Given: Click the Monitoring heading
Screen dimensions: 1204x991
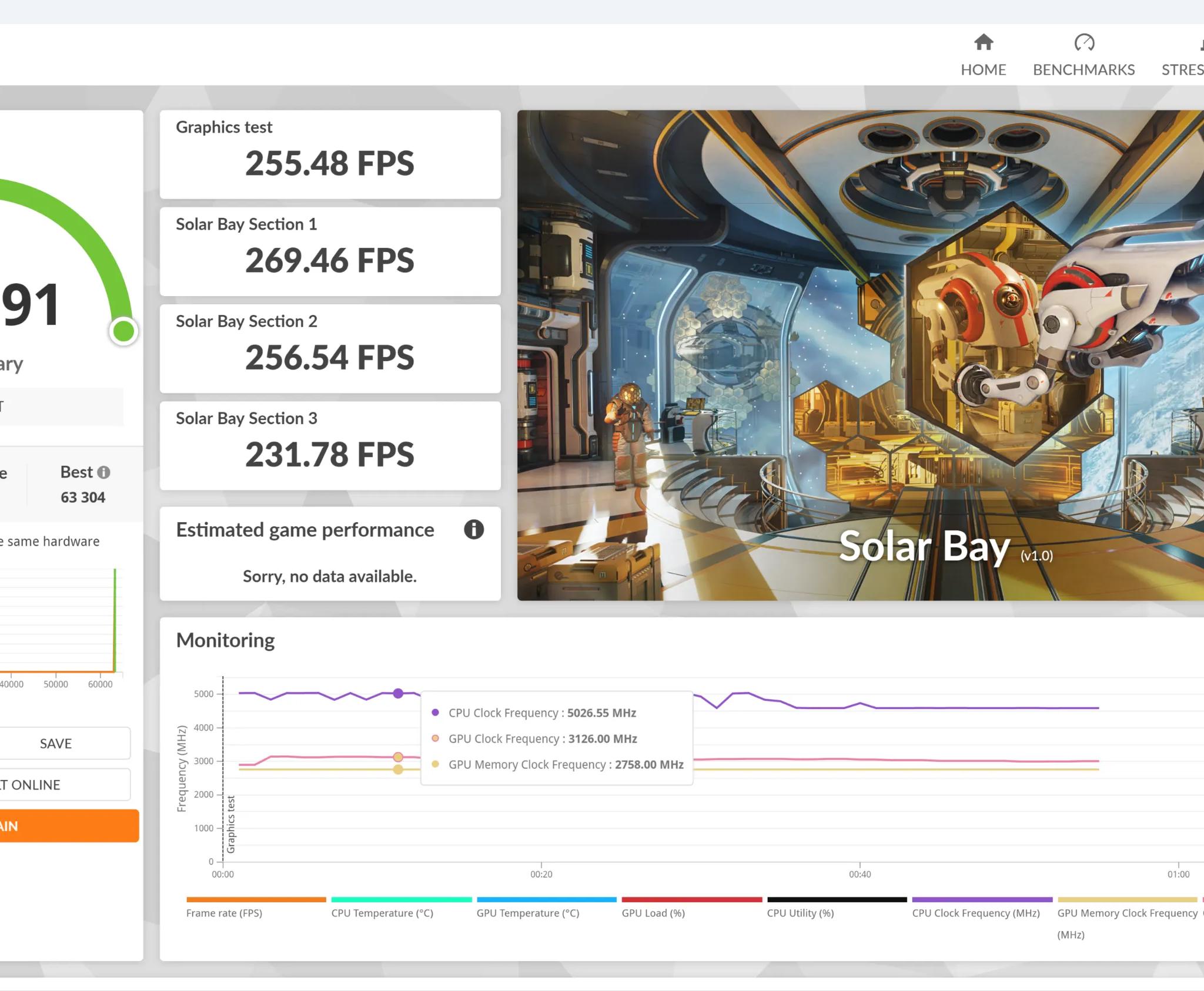Looking at the screenshot, I should pos(225,640).
